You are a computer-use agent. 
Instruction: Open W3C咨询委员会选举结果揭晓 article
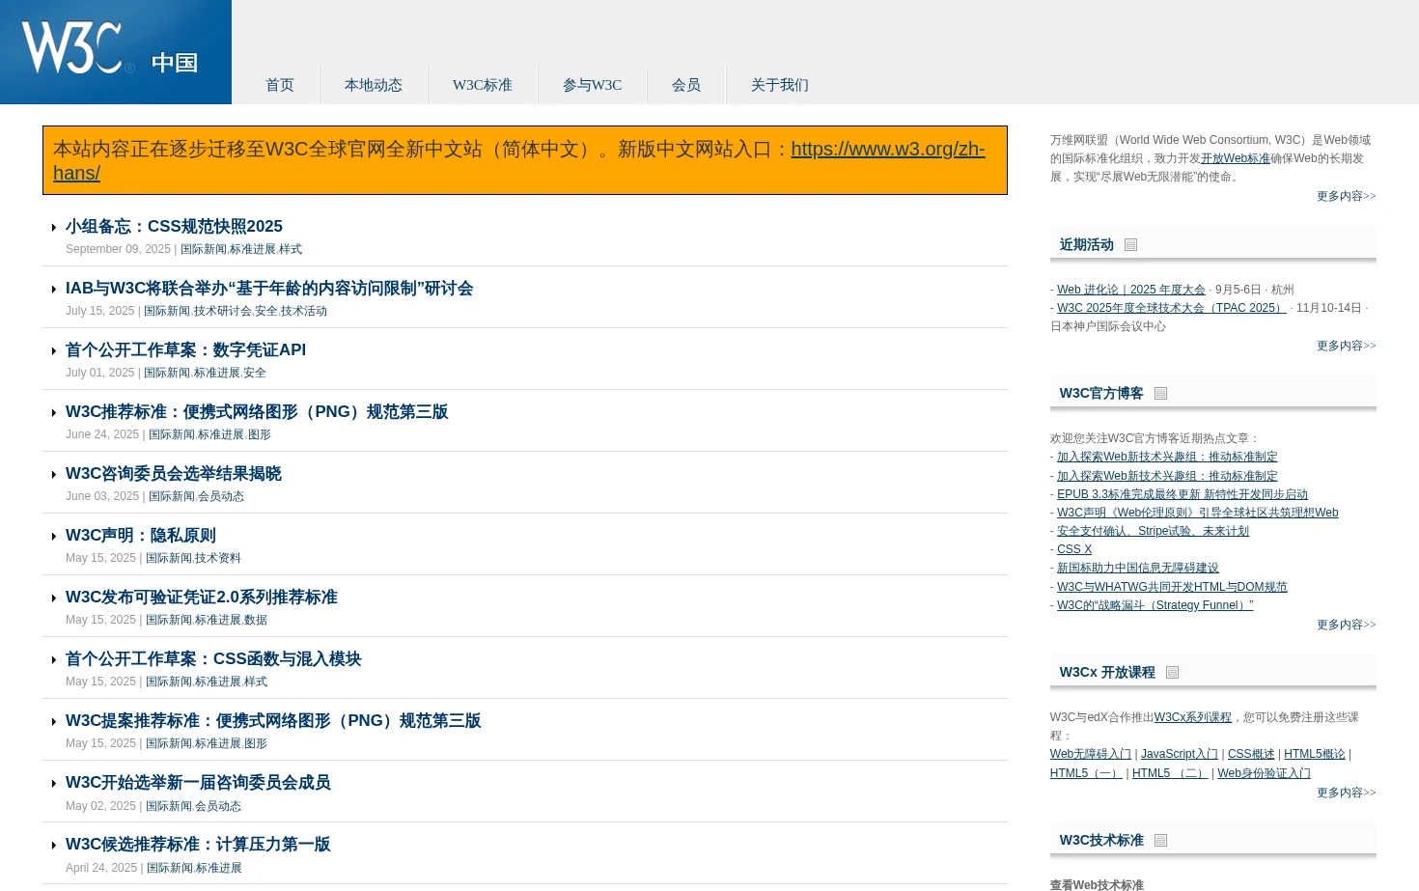tap(174, 474)
